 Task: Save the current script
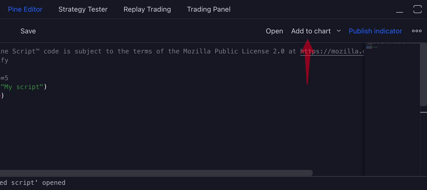point(28,31)
